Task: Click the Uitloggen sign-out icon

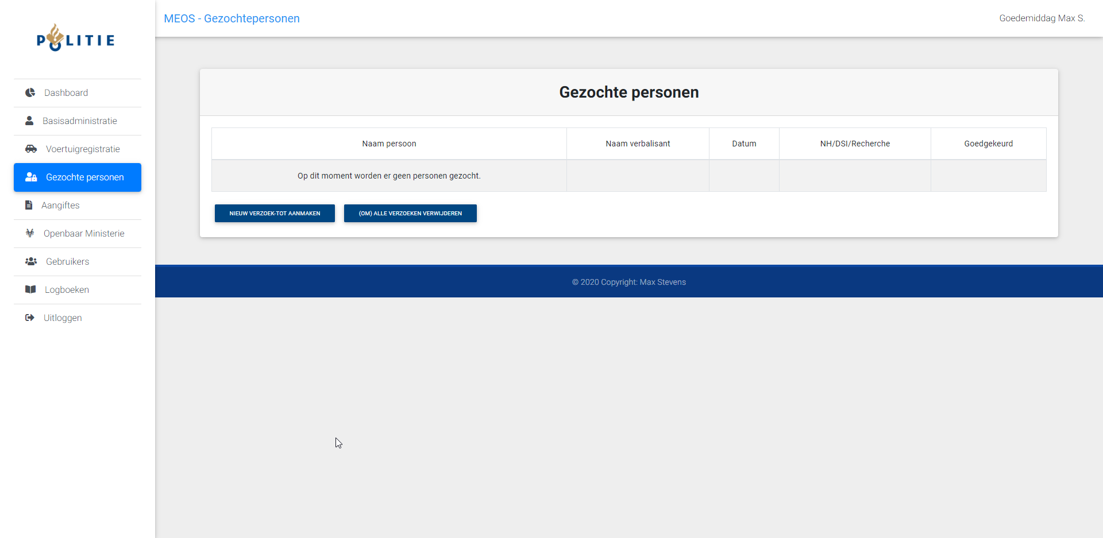Action: pos(30,318)
